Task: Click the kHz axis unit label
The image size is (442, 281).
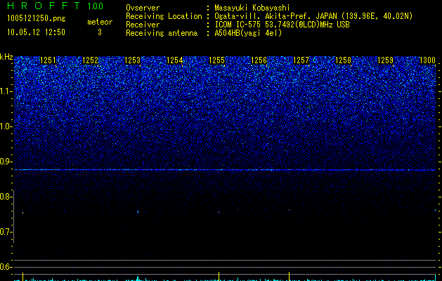Action: [x=6, y=57]
